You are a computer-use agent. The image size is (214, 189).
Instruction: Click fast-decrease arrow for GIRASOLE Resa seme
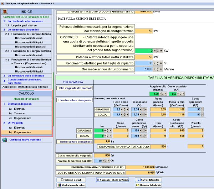pos(122,109)
